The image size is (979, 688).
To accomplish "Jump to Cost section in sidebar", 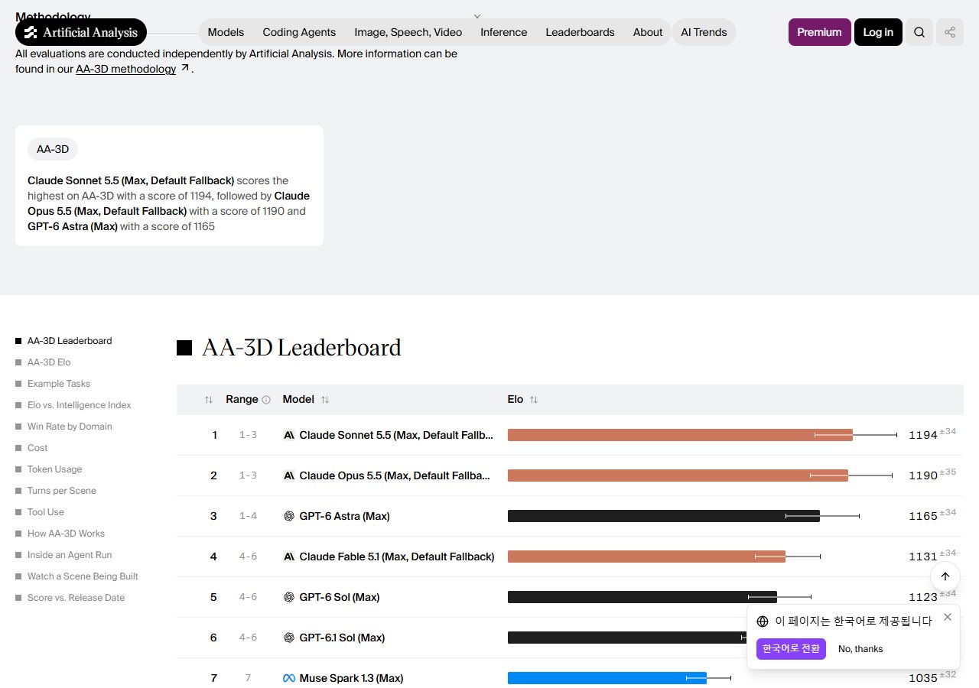I will point(37,448).
